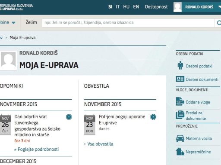Screen dimensions: 221x165
Task: Switch language to HU
Action: tap(126, 7)
